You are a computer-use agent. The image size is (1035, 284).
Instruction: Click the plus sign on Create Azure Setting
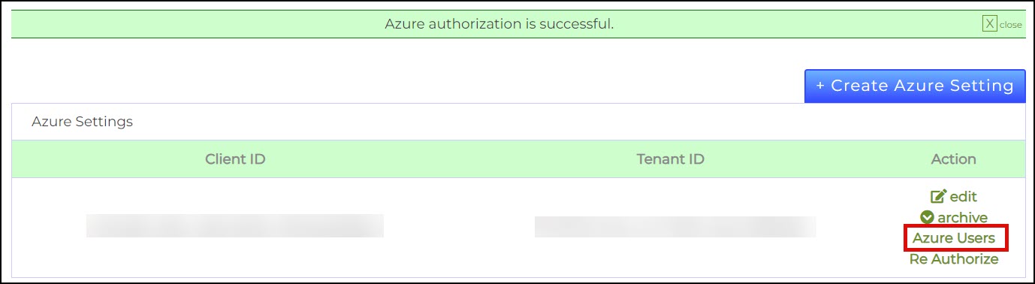tap(820, 86)
